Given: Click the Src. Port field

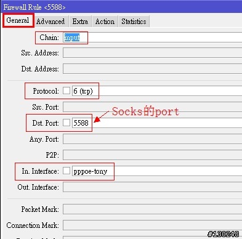Looking at the screenshot, I should pos(152,107).
